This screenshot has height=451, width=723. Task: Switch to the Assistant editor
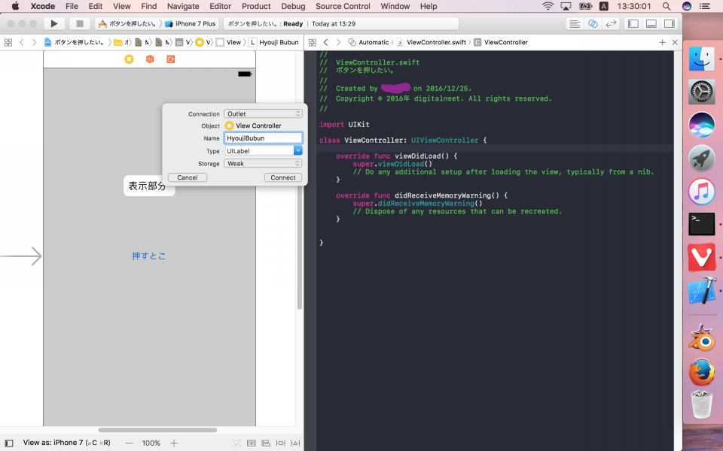point(593,24)
